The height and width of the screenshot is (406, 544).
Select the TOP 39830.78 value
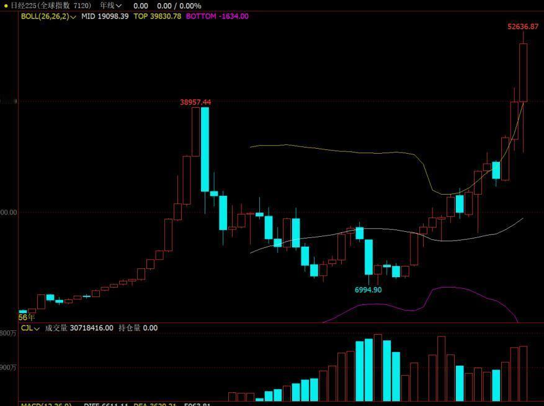pyautogui.click(x=158, y=16)
